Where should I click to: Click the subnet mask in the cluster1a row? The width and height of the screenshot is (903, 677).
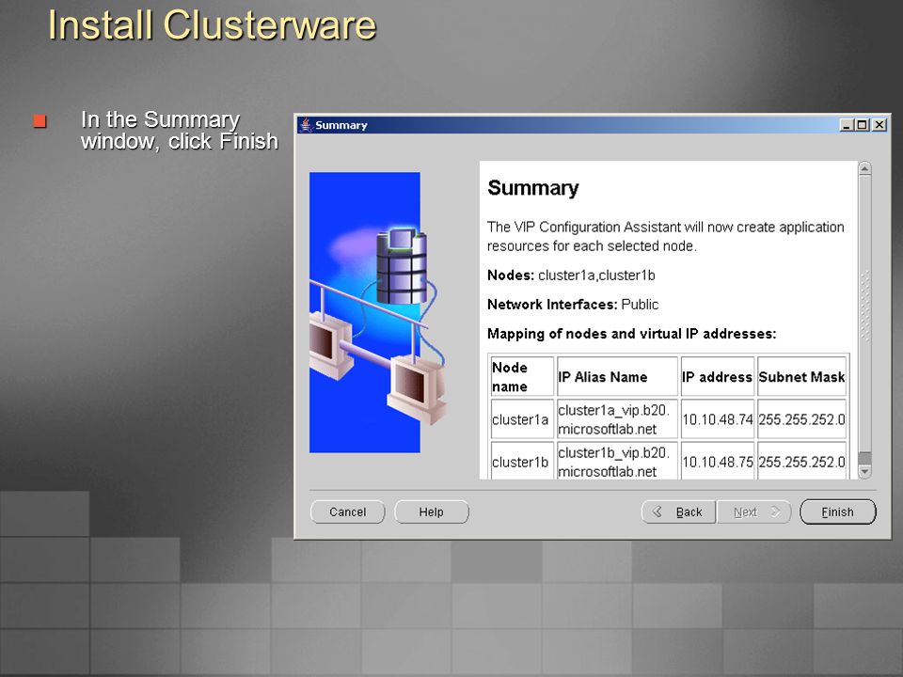801,419
